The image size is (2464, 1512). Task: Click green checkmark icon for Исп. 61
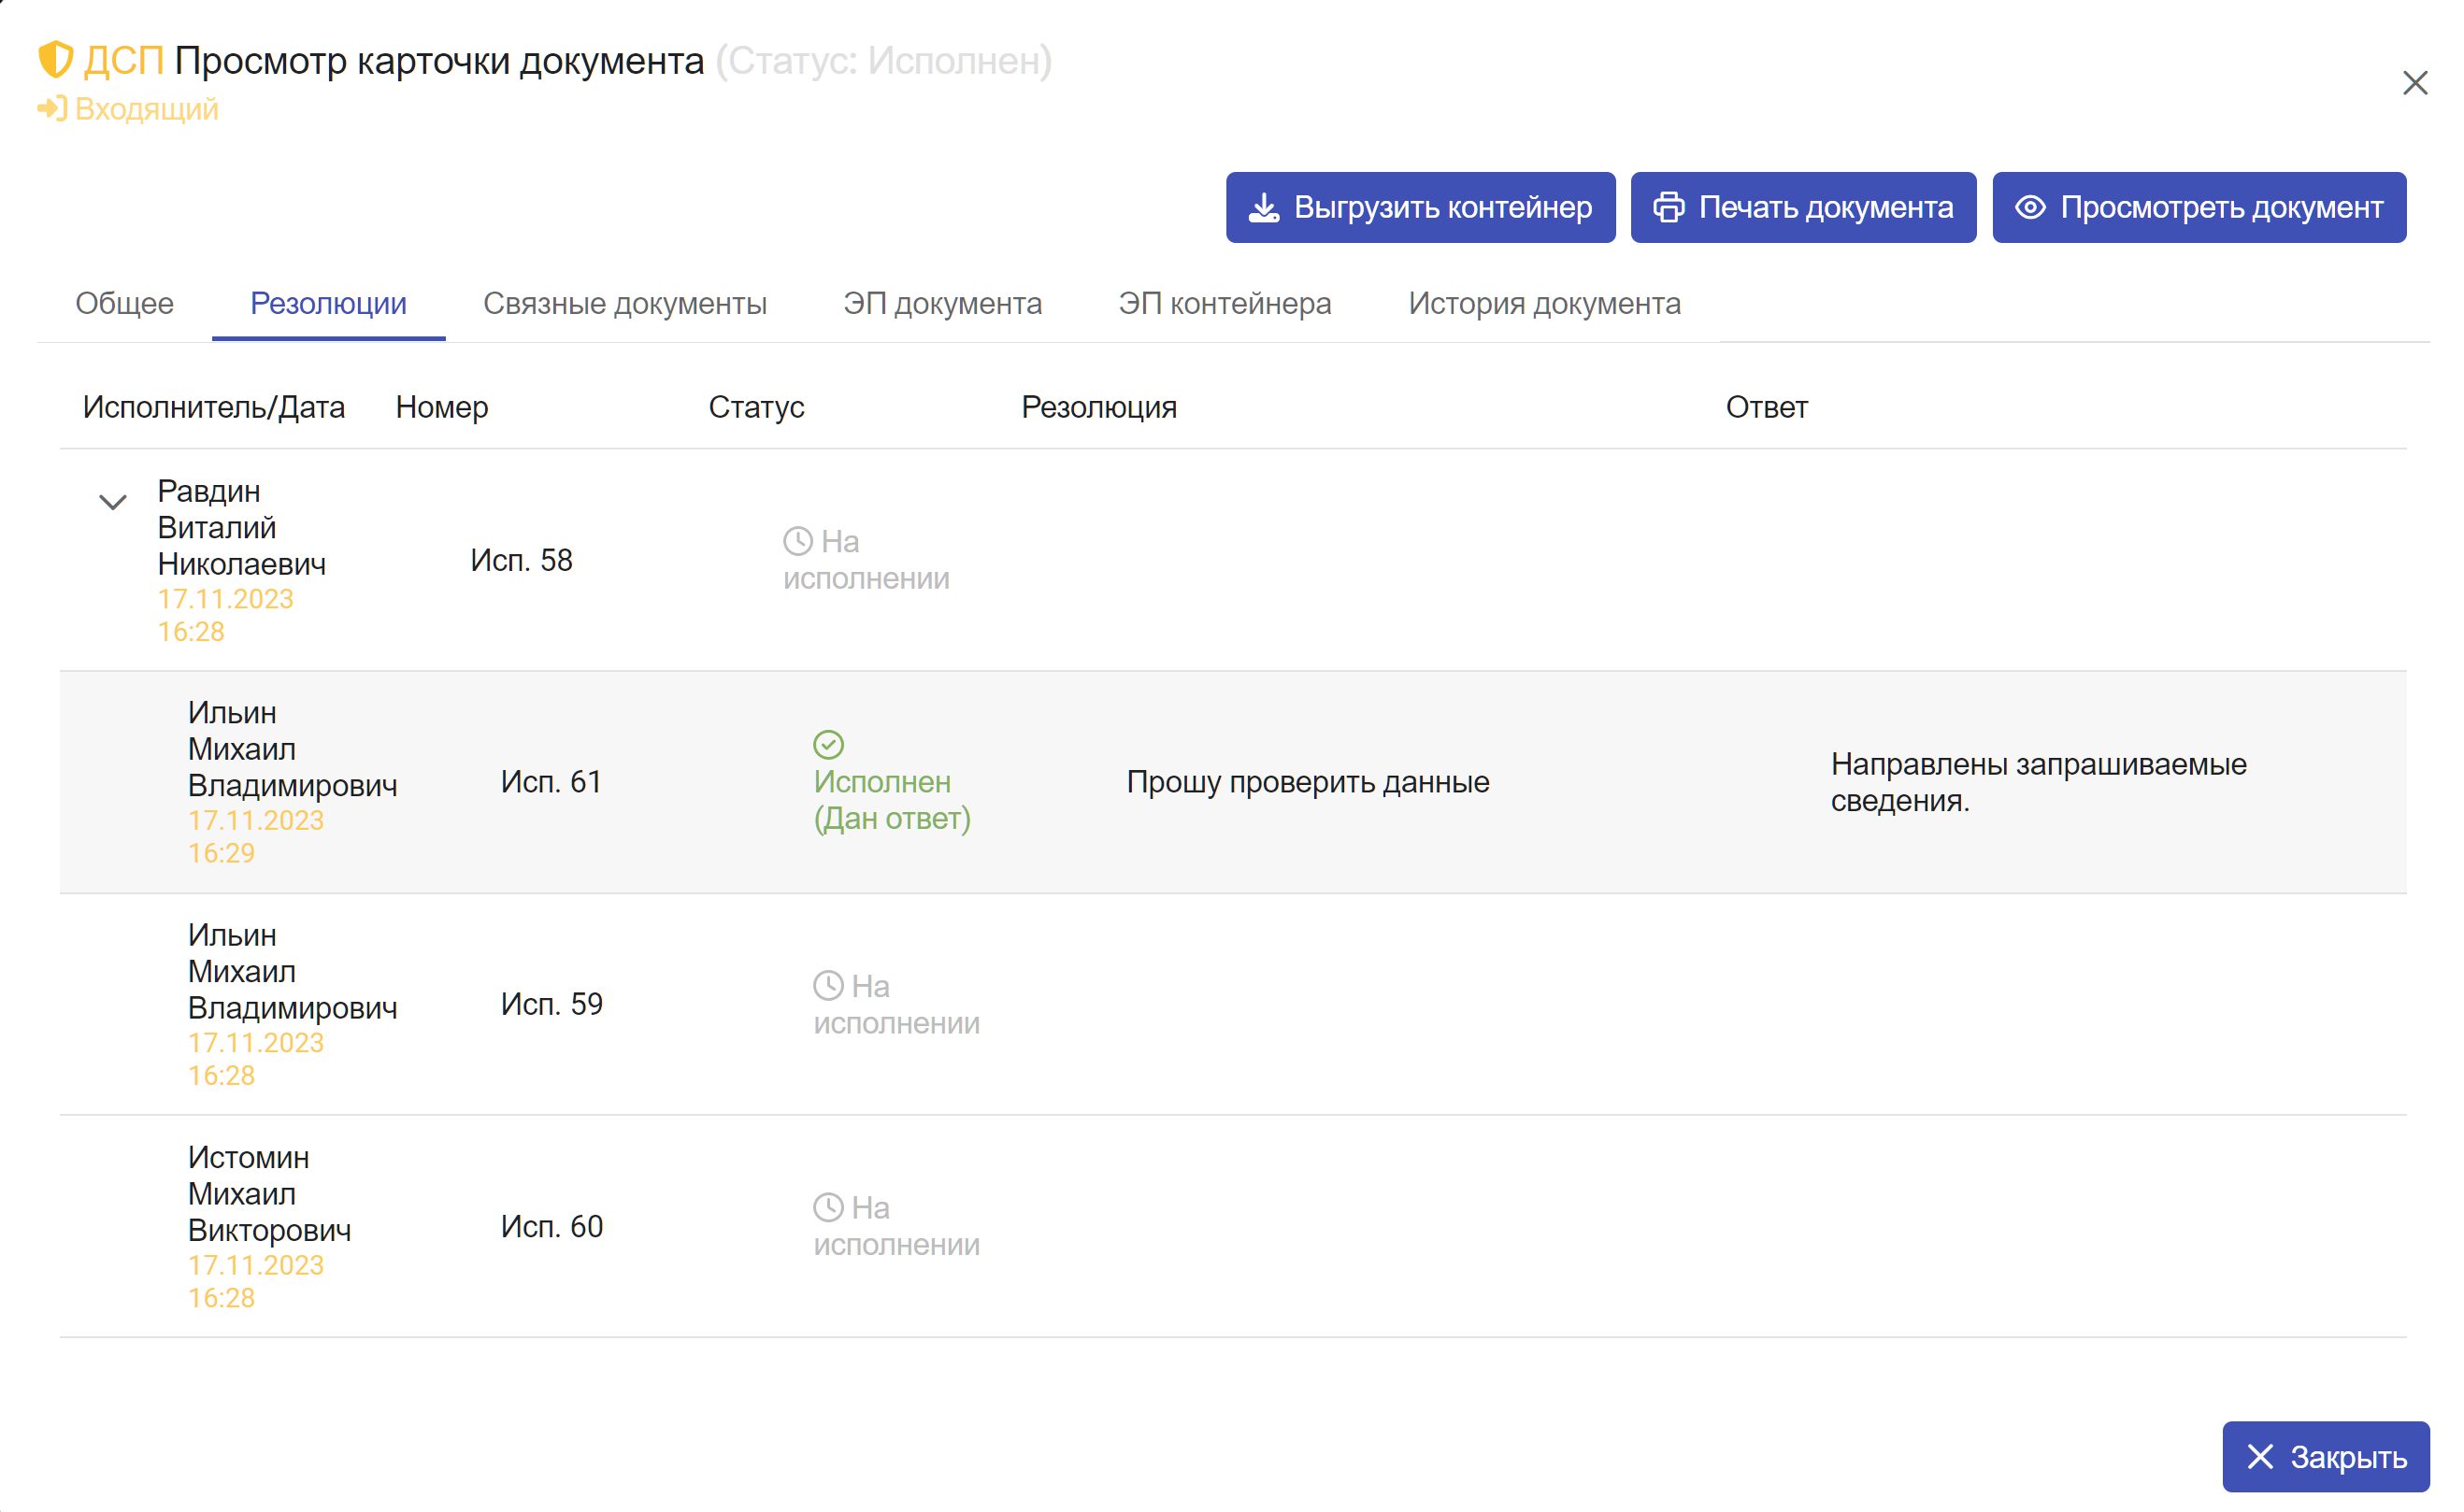coord(829,744)
